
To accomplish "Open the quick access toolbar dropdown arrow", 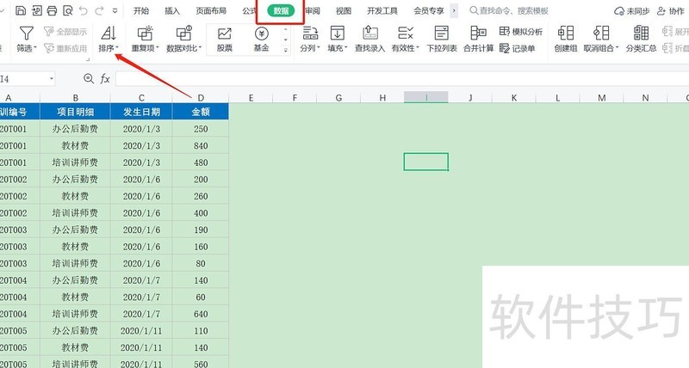I will click(115, 11).
